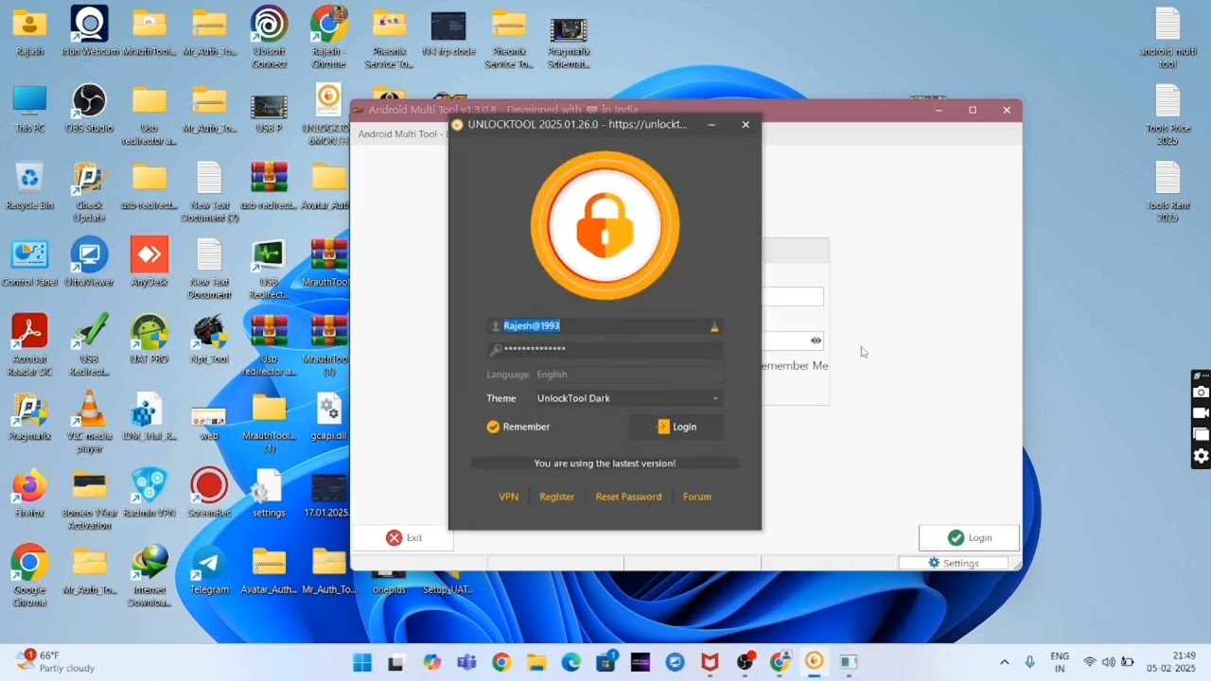
Task: Select the Tools Price 2025 text file
Action: (x=1168, y=114)
